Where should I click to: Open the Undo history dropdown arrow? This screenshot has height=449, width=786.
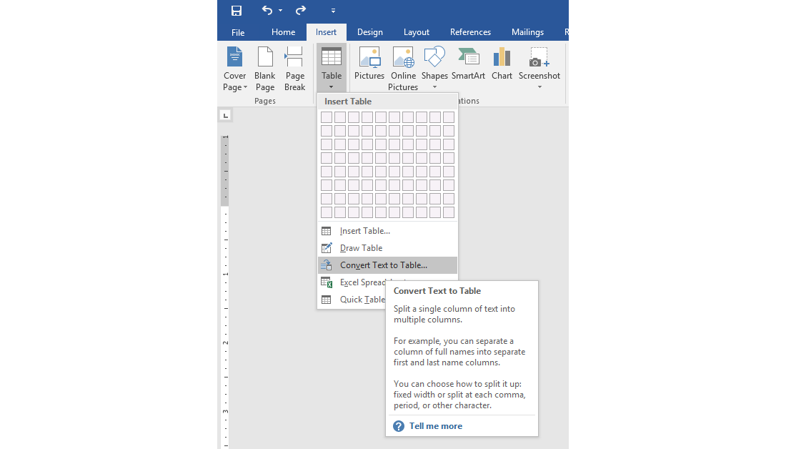(x=281, y=11)
